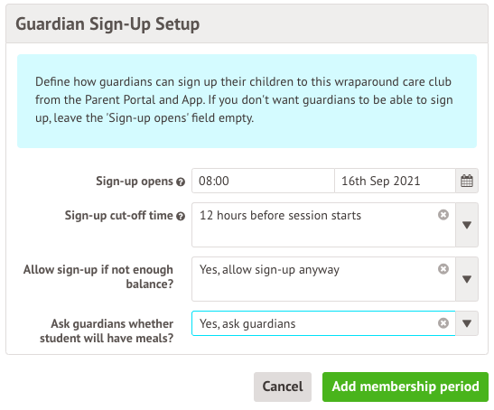This screenshot has height=410, width=494.
Task: Expand the sign-up cut-off time dropdown arrow
Action: coord(467,225)
